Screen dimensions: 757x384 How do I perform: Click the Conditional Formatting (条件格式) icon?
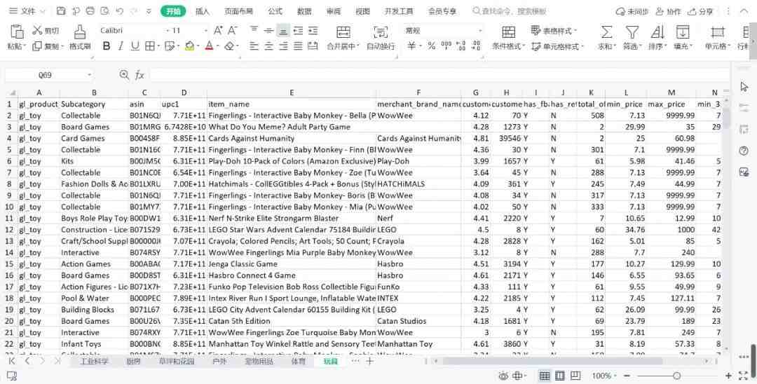coord(508,32)
